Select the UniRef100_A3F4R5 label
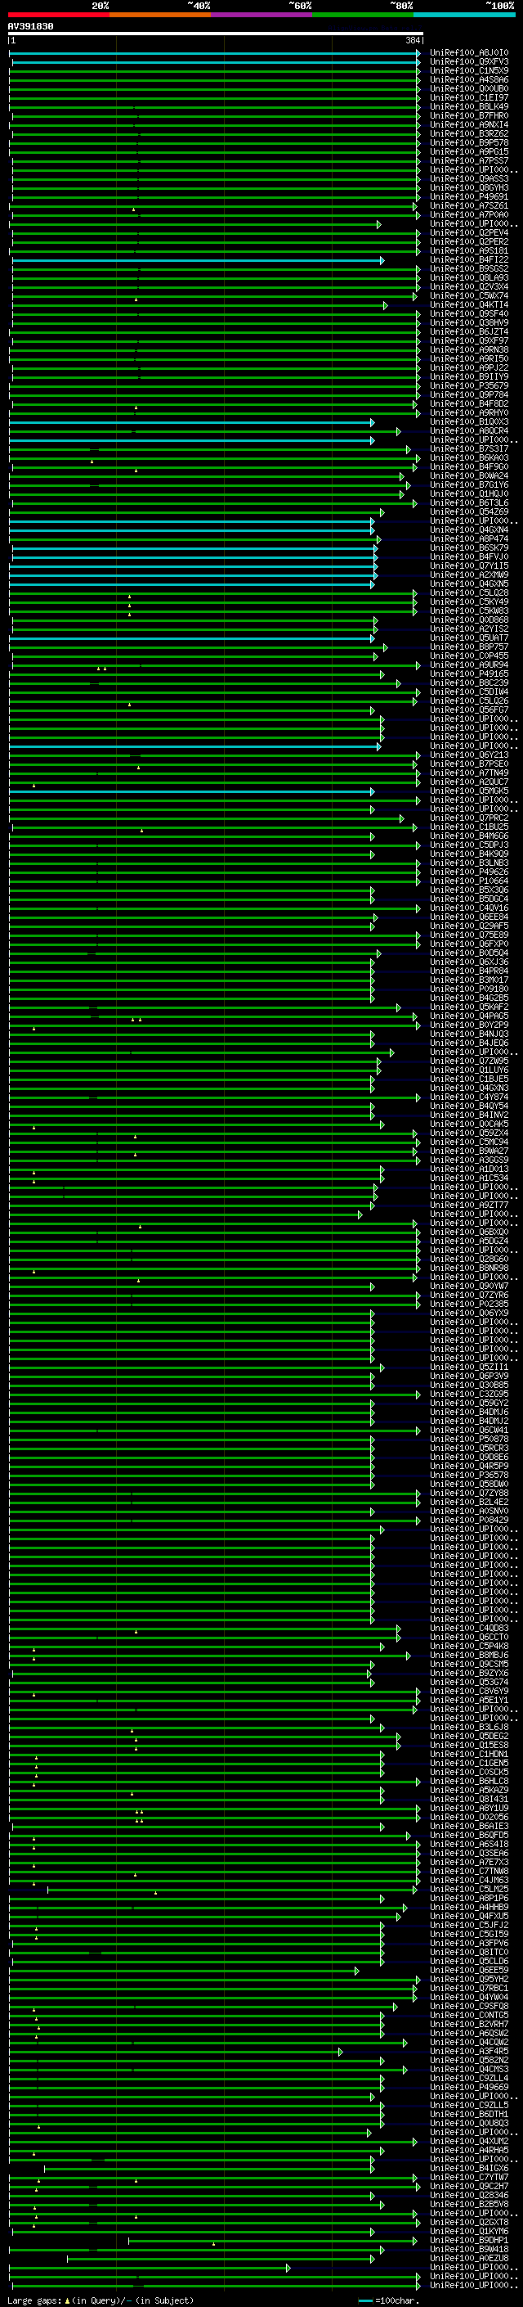This screenshot has width=523, height=2307. point(469,2051)
